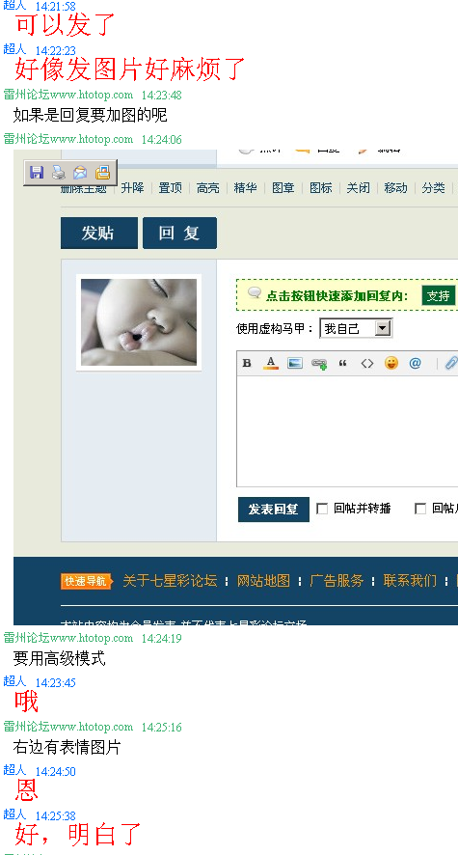Select 分类 in moderation menu
The height and width of the screenshot is (855, 458).
pyautogui.click(x=433, y=188)
